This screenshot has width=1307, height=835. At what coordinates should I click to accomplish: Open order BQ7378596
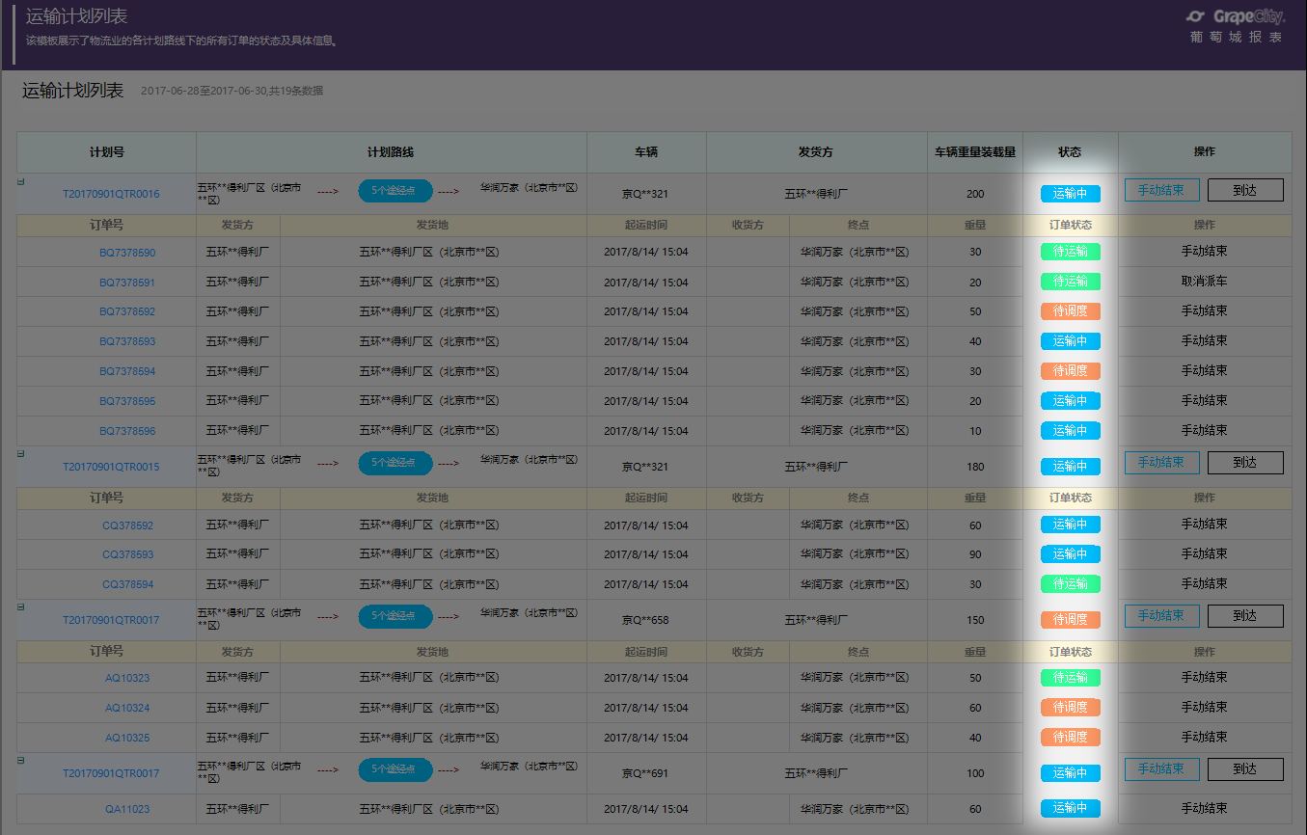[x=127, y=432]
